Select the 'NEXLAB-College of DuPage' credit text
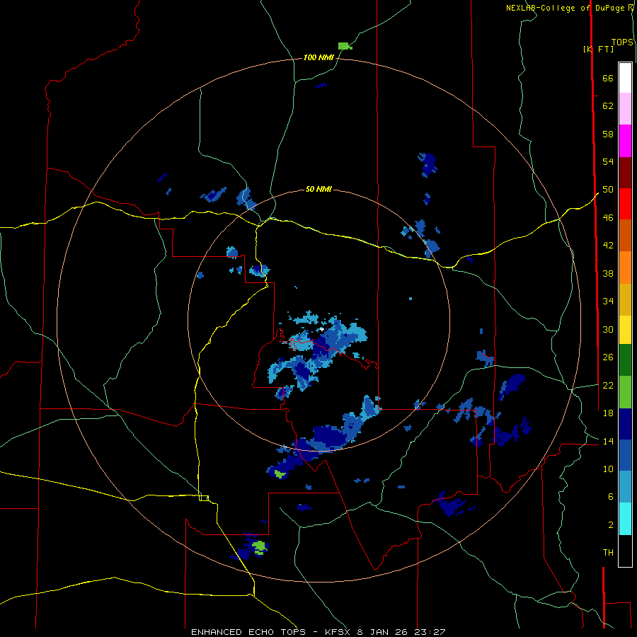This screenshot has height=637, width=637. 567,8
